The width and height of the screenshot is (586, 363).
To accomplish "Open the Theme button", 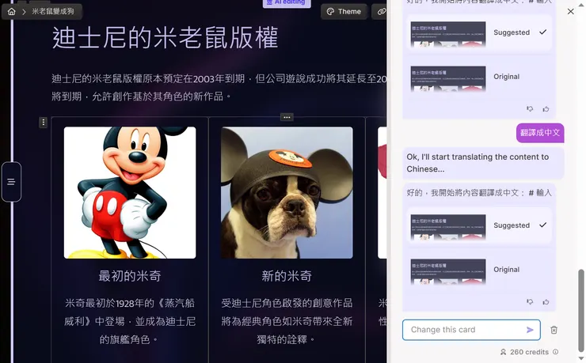I will (x=344, y=12).
